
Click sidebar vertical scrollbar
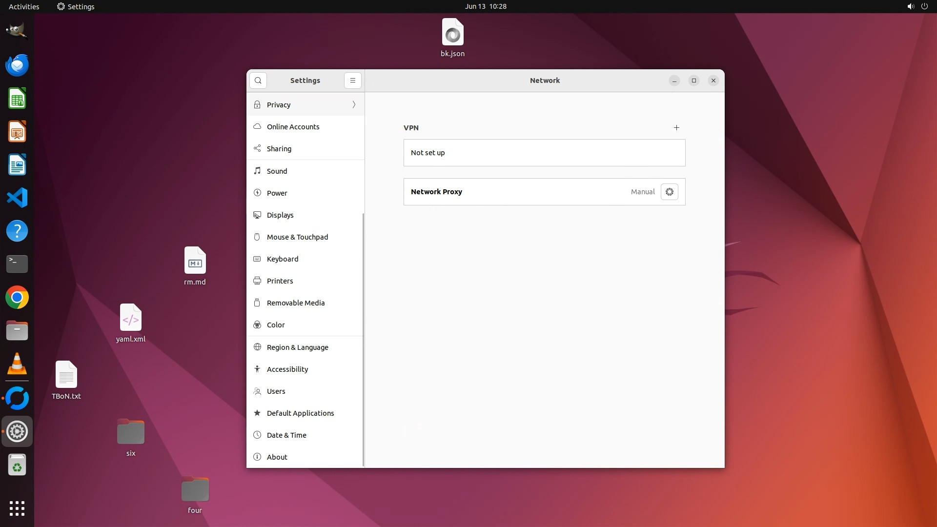(x=363, y=339)
